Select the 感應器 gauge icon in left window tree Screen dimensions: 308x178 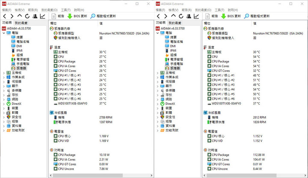point(13,68)
